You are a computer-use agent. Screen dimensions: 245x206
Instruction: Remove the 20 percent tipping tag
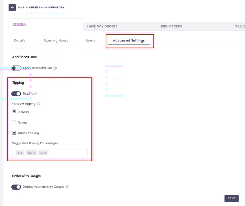click(x=46, y=153)
